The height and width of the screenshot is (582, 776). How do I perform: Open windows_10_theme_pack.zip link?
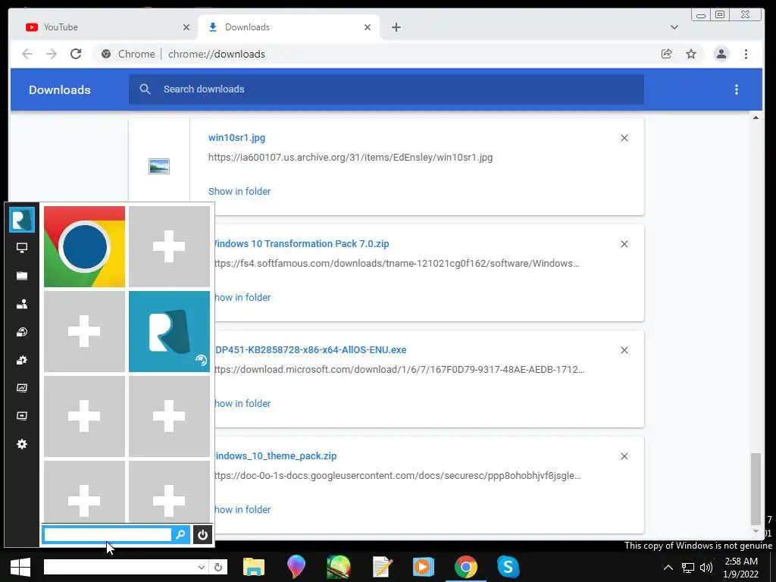coord(276,455)
